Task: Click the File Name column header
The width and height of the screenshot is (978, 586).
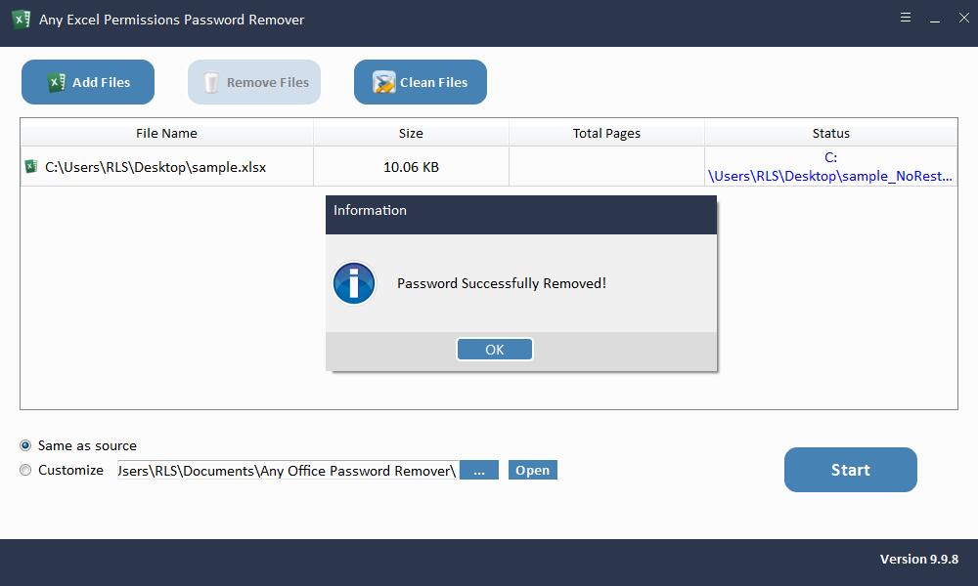Action: point(166,133)
